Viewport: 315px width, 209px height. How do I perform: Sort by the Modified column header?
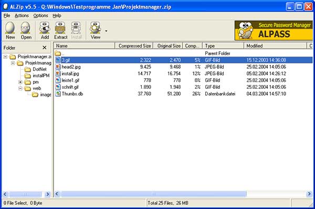pyautogui.click(x=276, y=46)
